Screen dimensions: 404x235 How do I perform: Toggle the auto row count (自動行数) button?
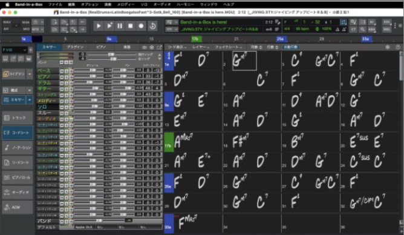coord(291,47)
